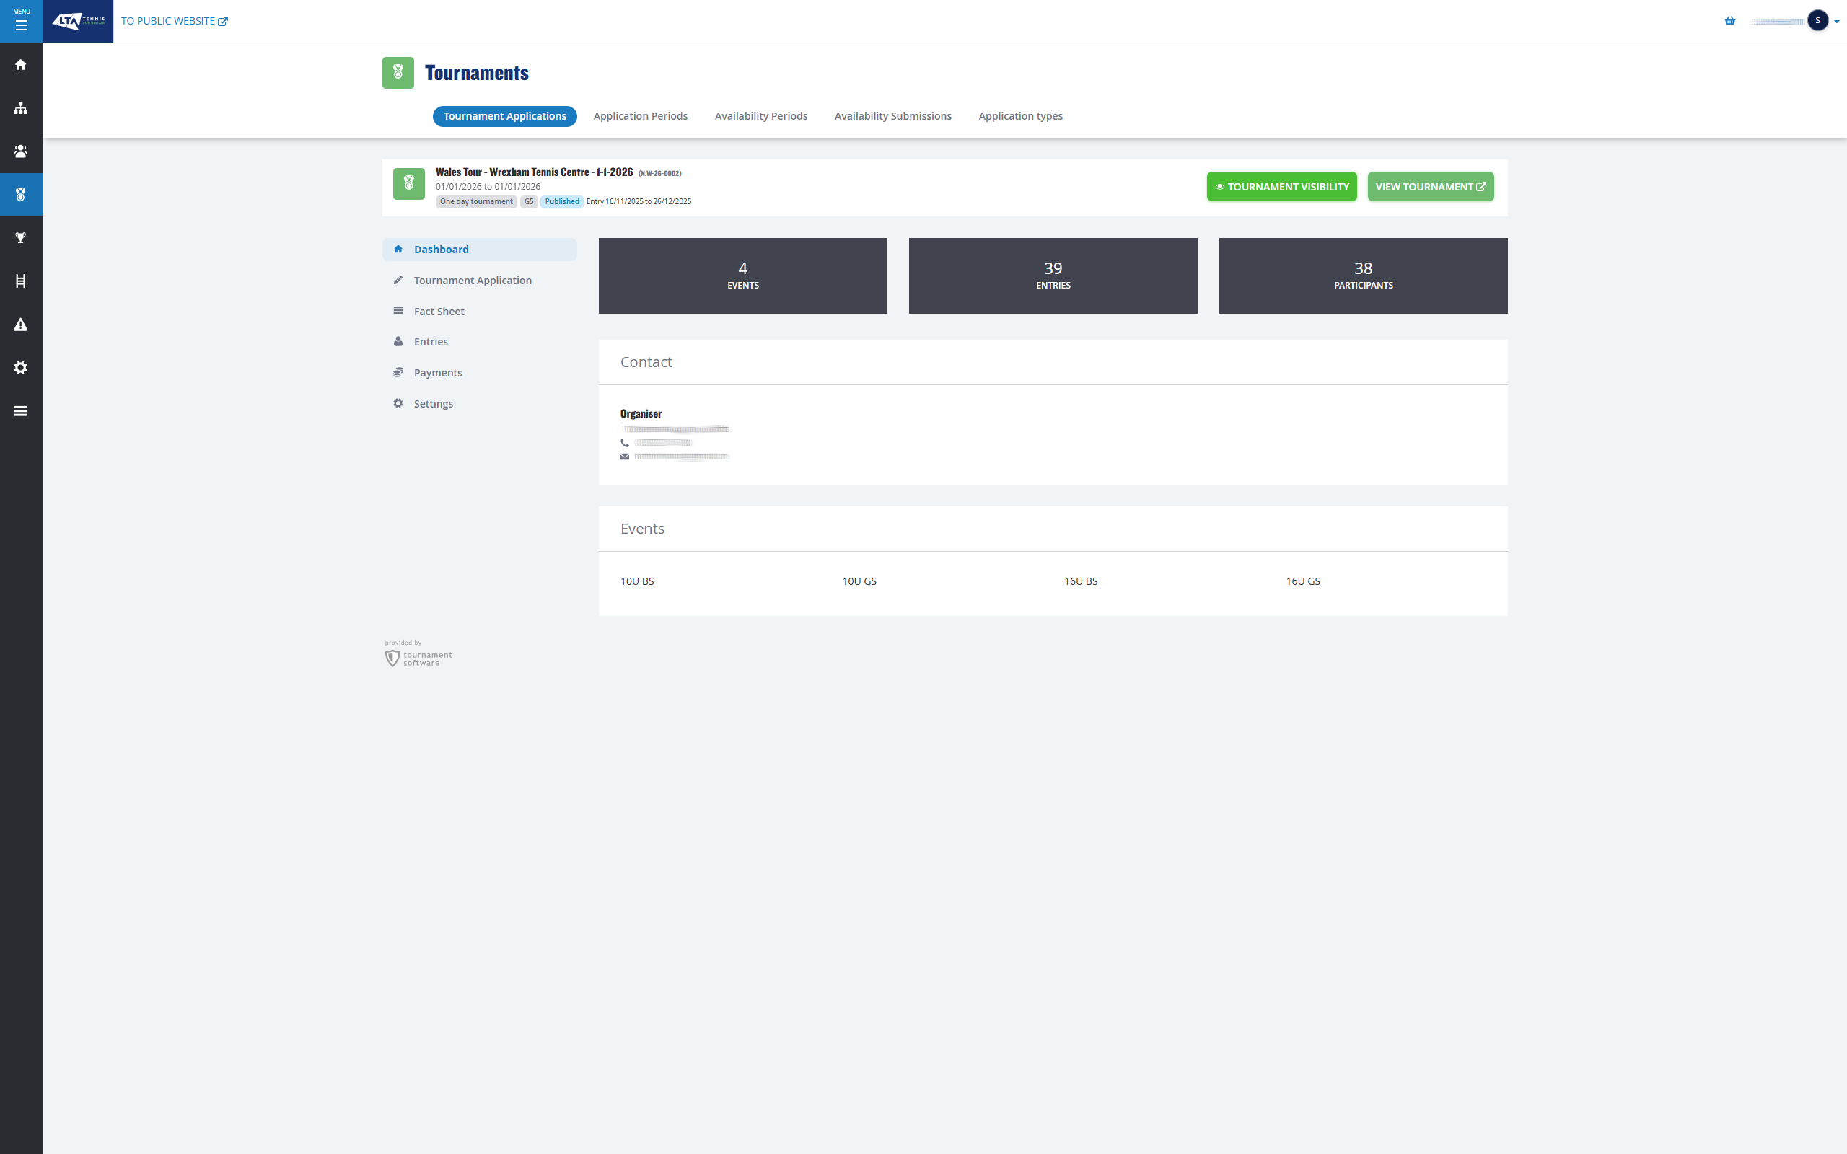Open the gear settings sidebar icon
The width and height of the screenshot is (1847, 1154).
coord(22,368)
